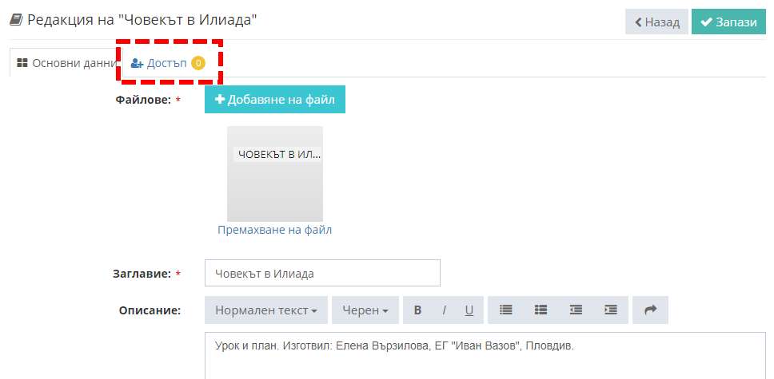Click inside the description text area
The width and height of the screenshot is (774, 379).
tap(485, 355)
